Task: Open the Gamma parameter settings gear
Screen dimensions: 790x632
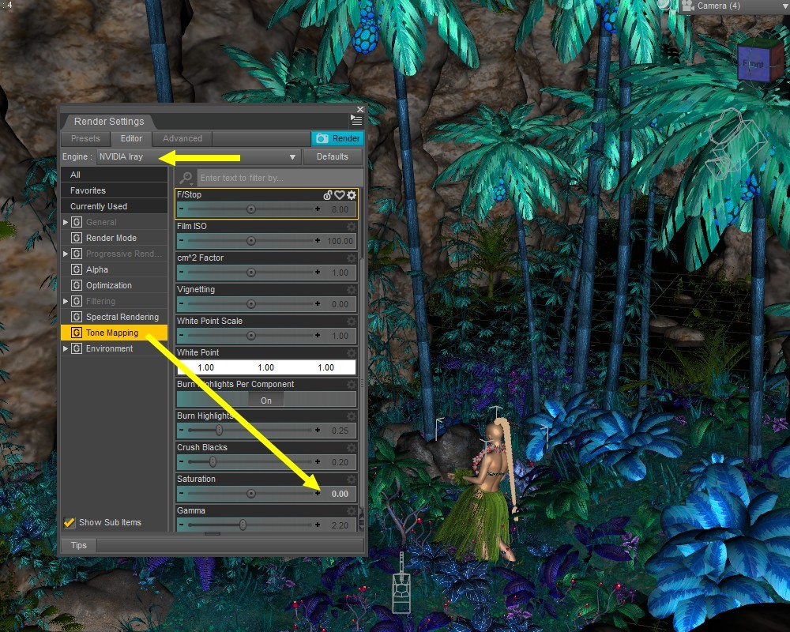Action: 352,511
